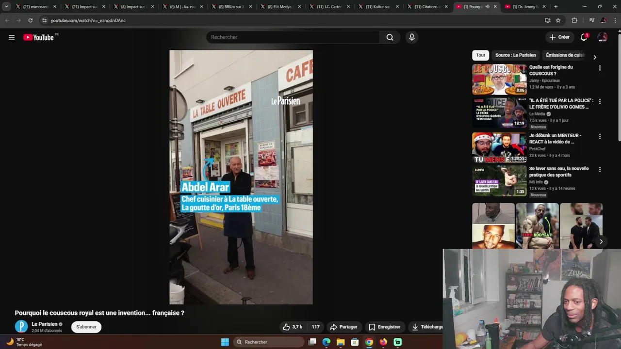Like the video with thumbs up
The width and height of the screenshot is (621, 349).
(x=292, y=327)
